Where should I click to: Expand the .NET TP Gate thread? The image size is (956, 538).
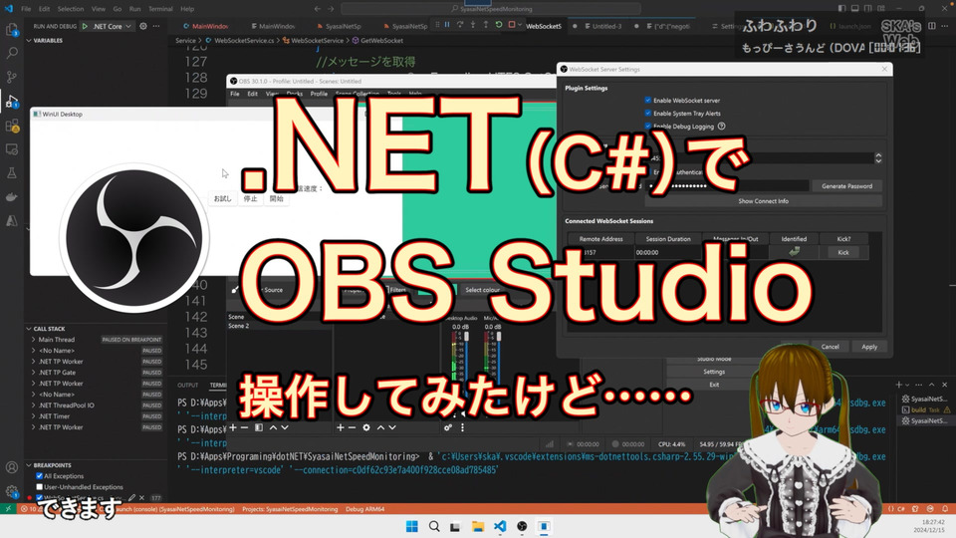click(34, 372)
